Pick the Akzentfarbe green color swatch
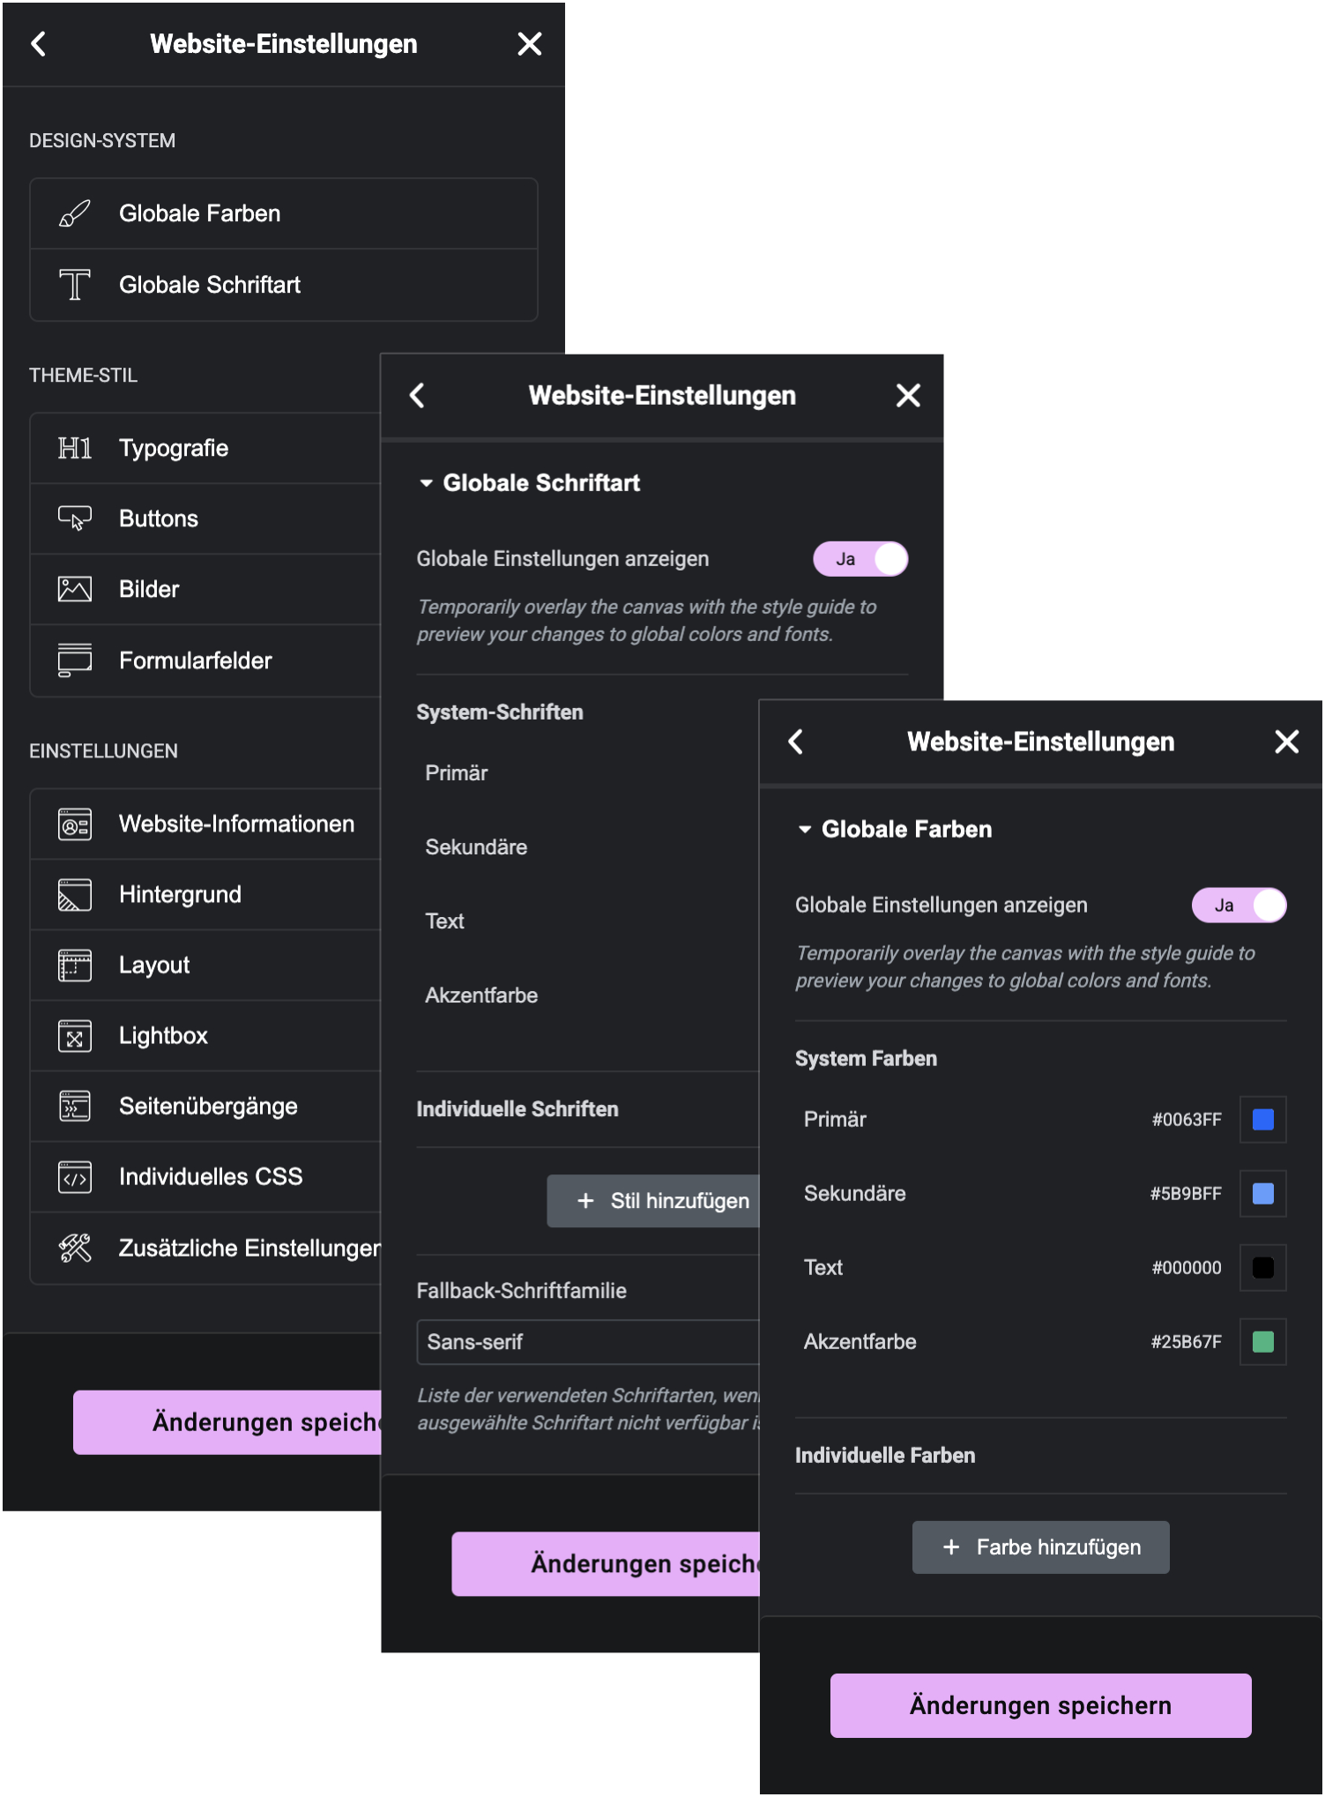Viewport: 1325px width, 1797px height. (1262, 1342)
